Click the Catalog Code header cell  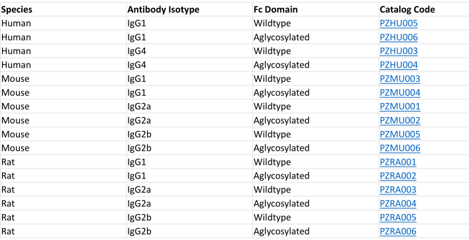[x=424, y=9]
